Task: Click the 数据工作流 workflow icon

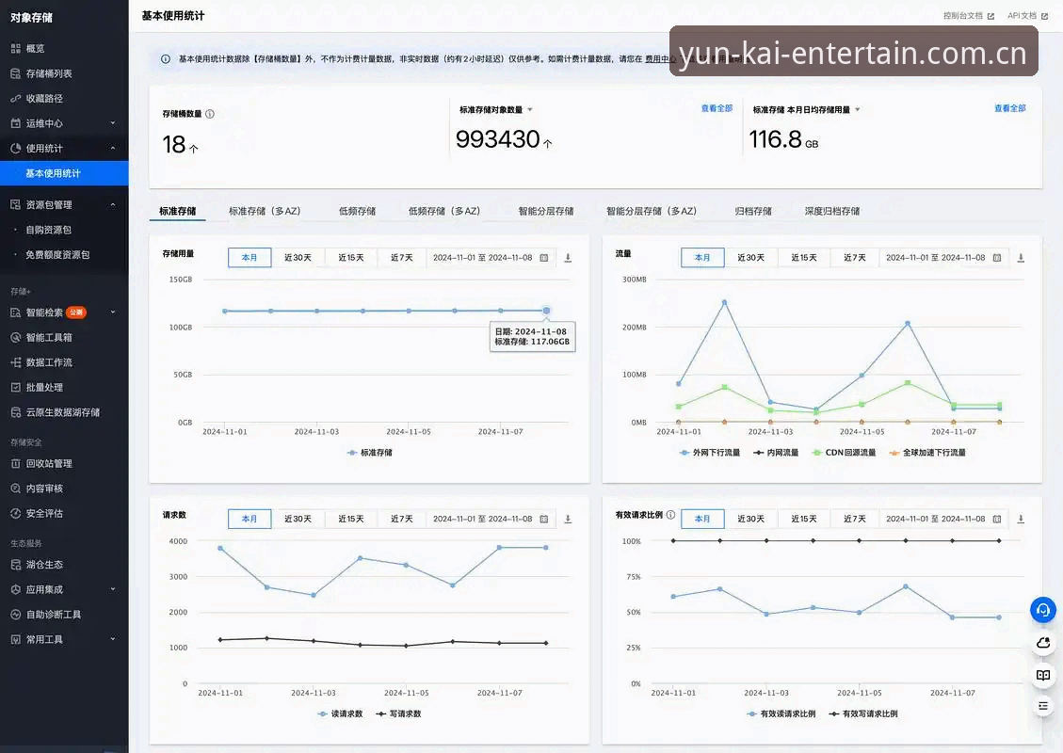Action: (16, 362)
